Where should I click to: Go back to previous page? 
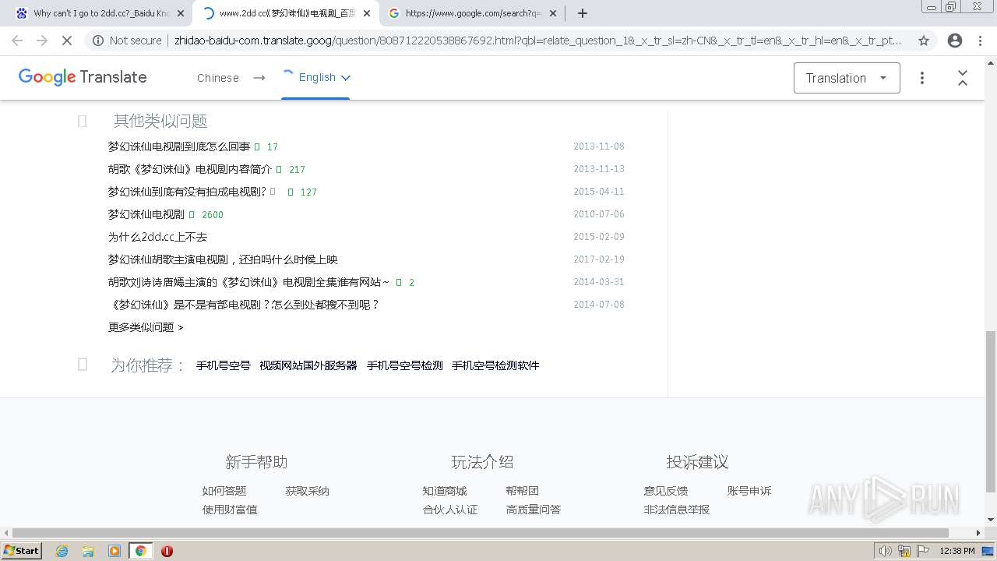(x=17, y=41)
